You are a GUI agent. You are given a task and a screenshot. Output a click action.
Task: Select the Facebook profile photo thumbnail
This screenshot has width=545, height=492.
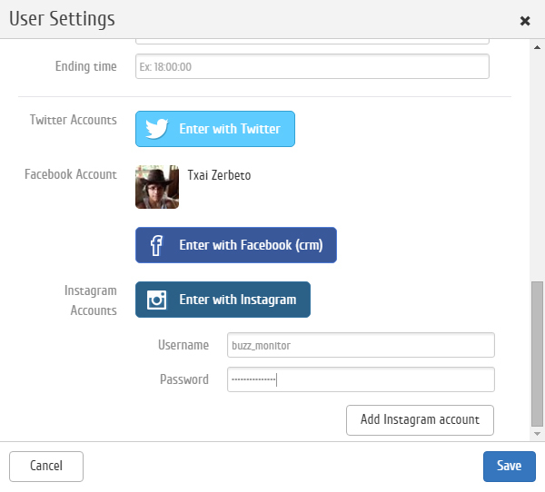tap(157, 187)
